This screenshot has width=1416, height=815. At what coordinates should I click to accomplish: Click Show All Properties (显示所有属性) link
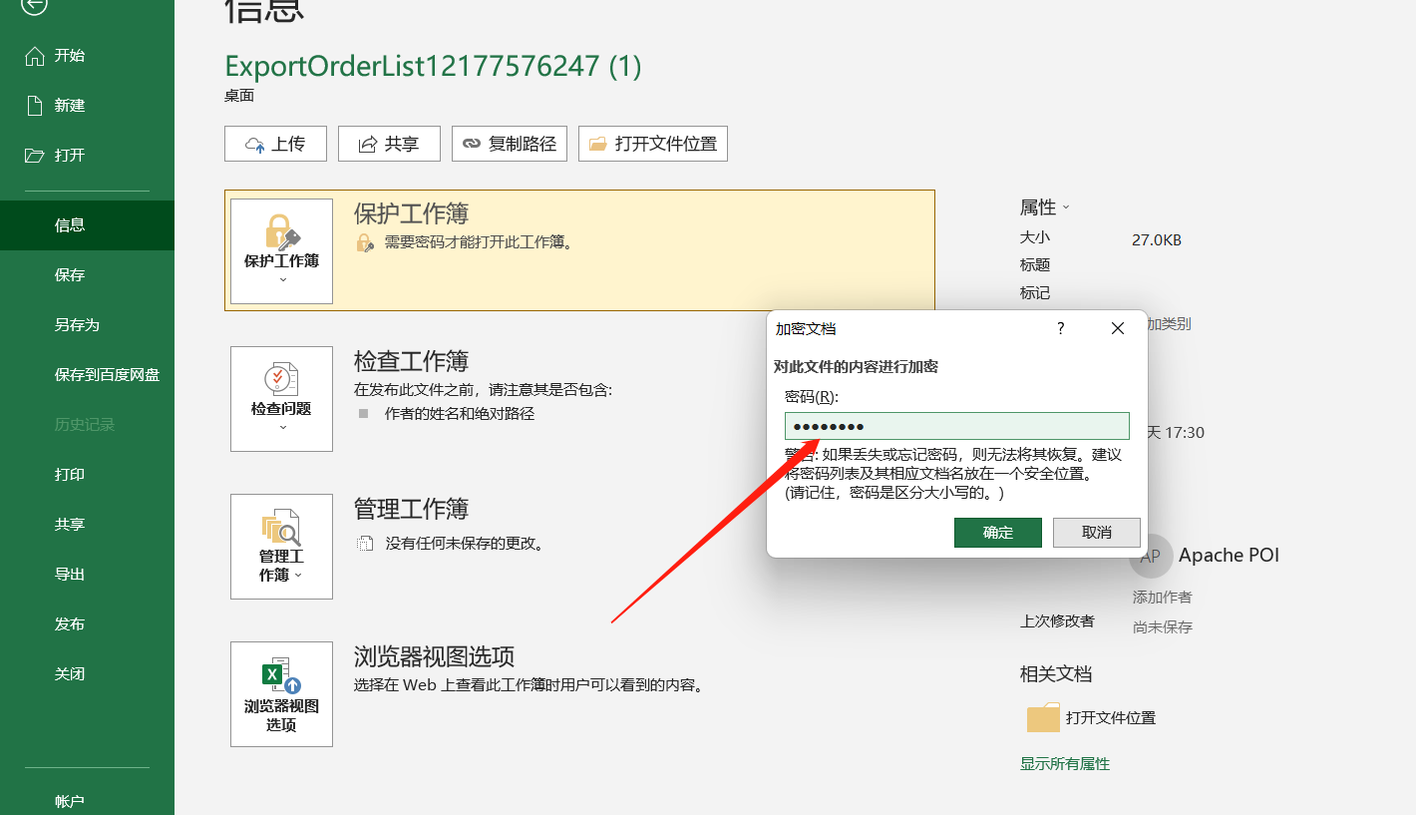(1064, 764)
